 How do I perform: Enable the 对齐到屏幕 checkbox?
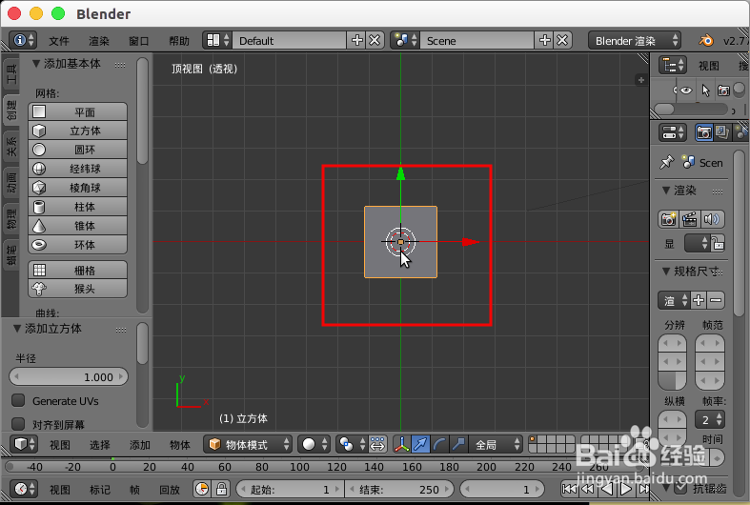[18, 424]
